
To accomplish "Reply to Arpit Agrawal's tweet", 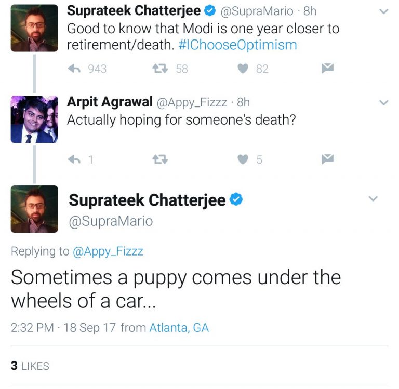I will click(75, 159).
